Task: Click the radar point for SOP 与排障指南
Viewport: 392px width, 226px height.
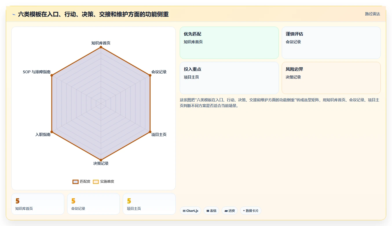Action: click(52, 75)
